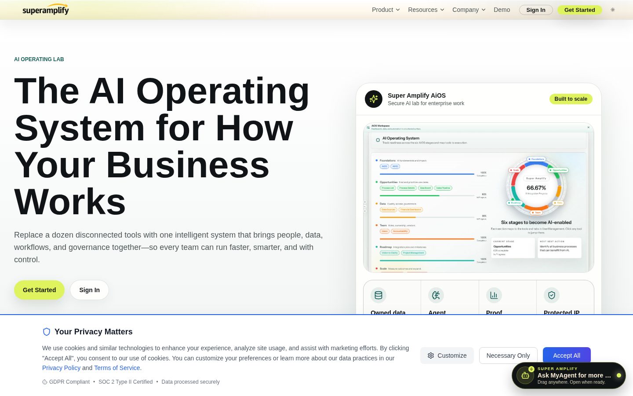Click the AiOS Workspace icon in the preview

click(368, 127)
